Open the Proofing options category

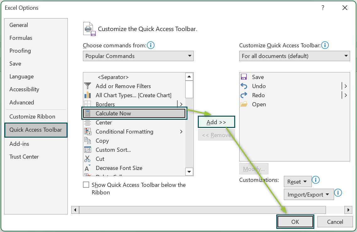(x=36, y=51)
